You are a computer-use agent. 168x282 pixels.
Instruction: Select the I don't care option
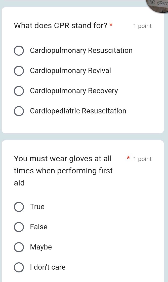pos(19,267)
